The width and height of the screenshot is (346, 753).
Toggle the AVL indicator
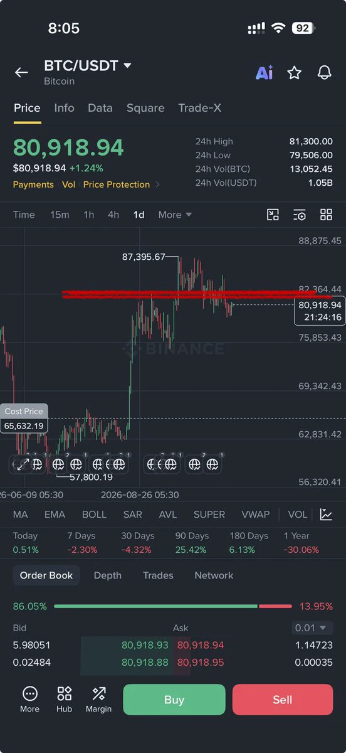pyautogui.click(x=168, y=515)
